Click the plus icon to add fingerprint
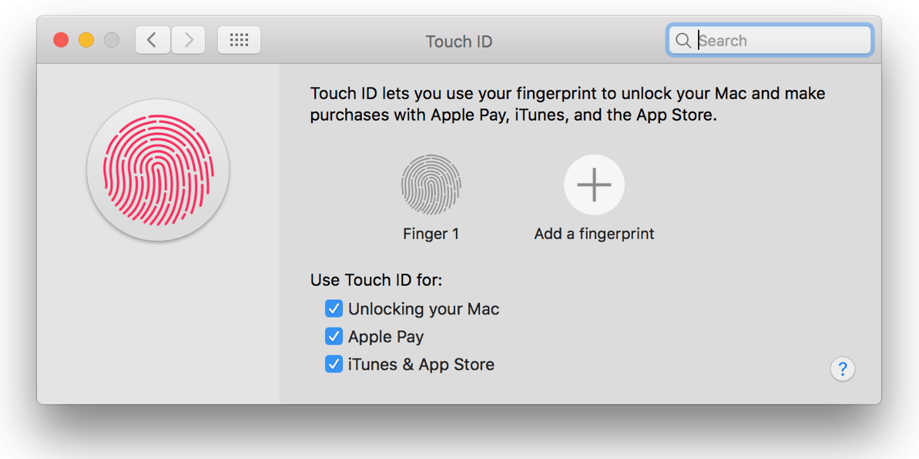The height and width of the screenshot is (459, 919). (593, 184)
